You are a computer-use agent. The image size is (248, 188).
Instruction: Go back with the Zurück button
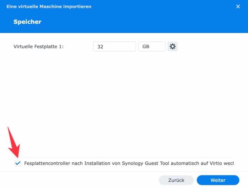[176, 180]
